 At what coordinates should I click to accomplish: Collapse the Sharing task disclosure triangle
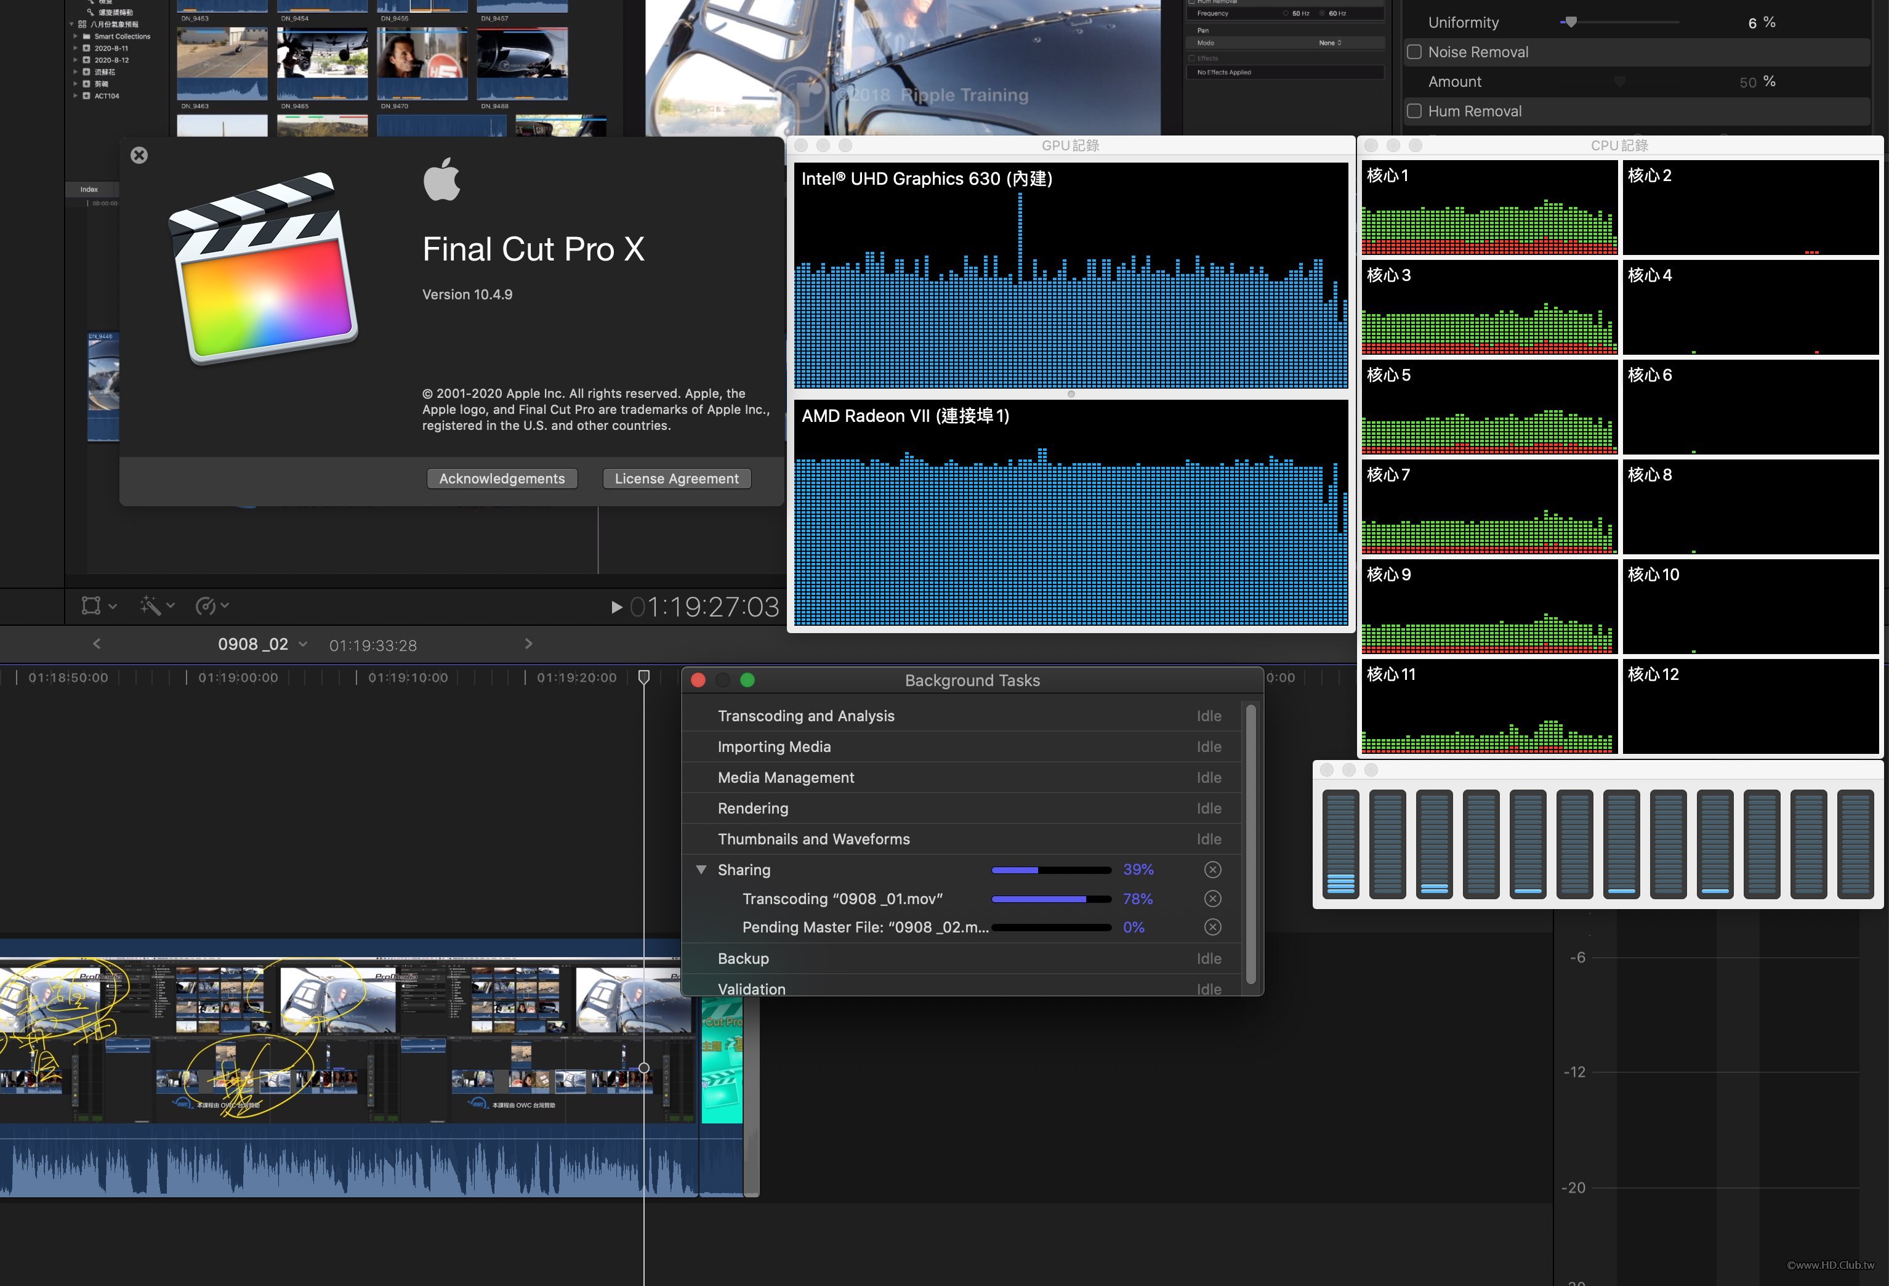pyautogui.click(x=701, y=870)
